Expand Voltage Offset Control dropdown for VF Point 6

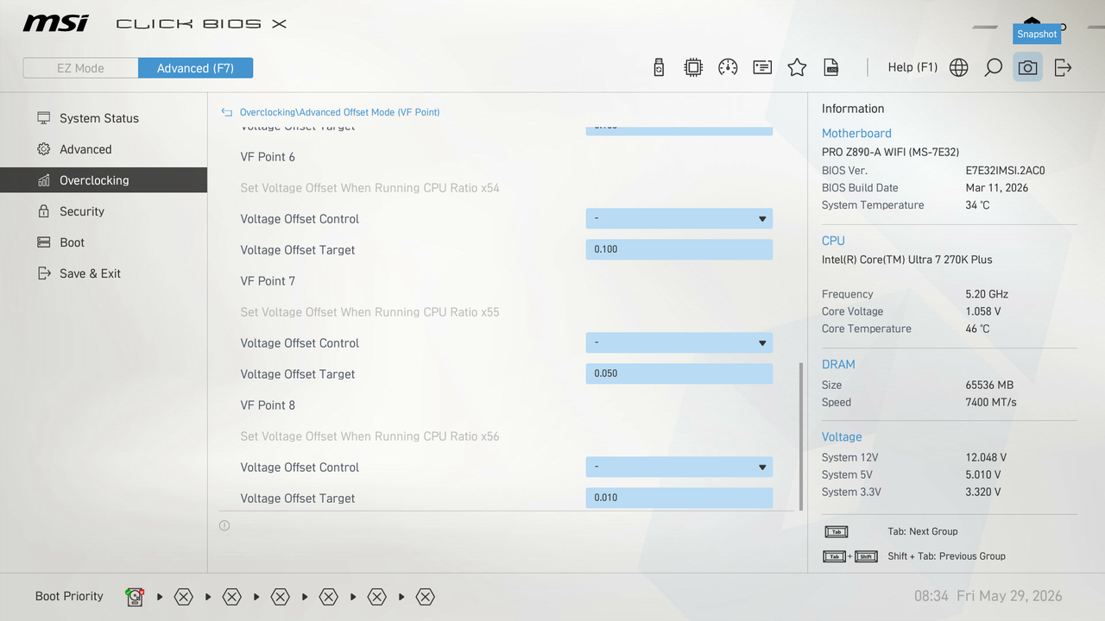coord(679,218)
